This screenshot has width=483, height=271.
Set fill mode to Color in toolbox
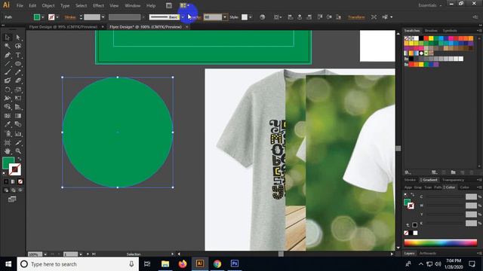point(6,181)
